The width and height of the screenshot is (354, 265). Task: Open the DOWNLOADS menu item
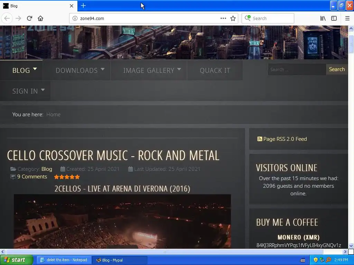point(76,70)
